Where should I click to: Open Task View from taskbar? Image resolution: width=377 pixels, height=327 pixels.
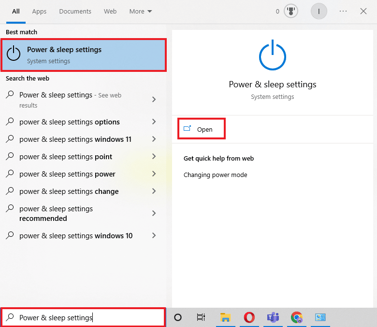(x=201, y=317)
